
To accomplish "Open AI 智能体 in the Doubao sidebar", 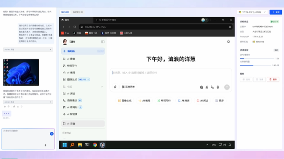I will tap(83, 114).
